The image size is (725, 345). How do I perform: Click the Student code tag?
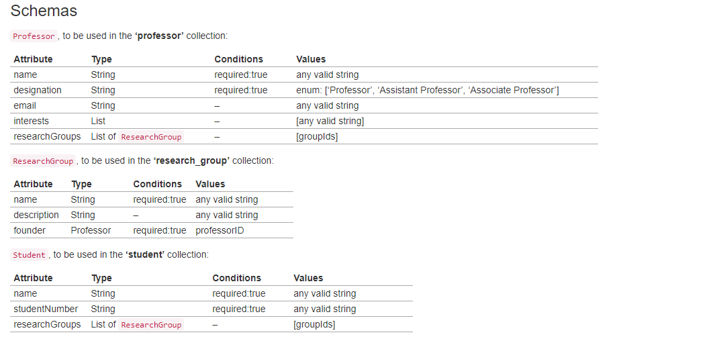[30, 255]
